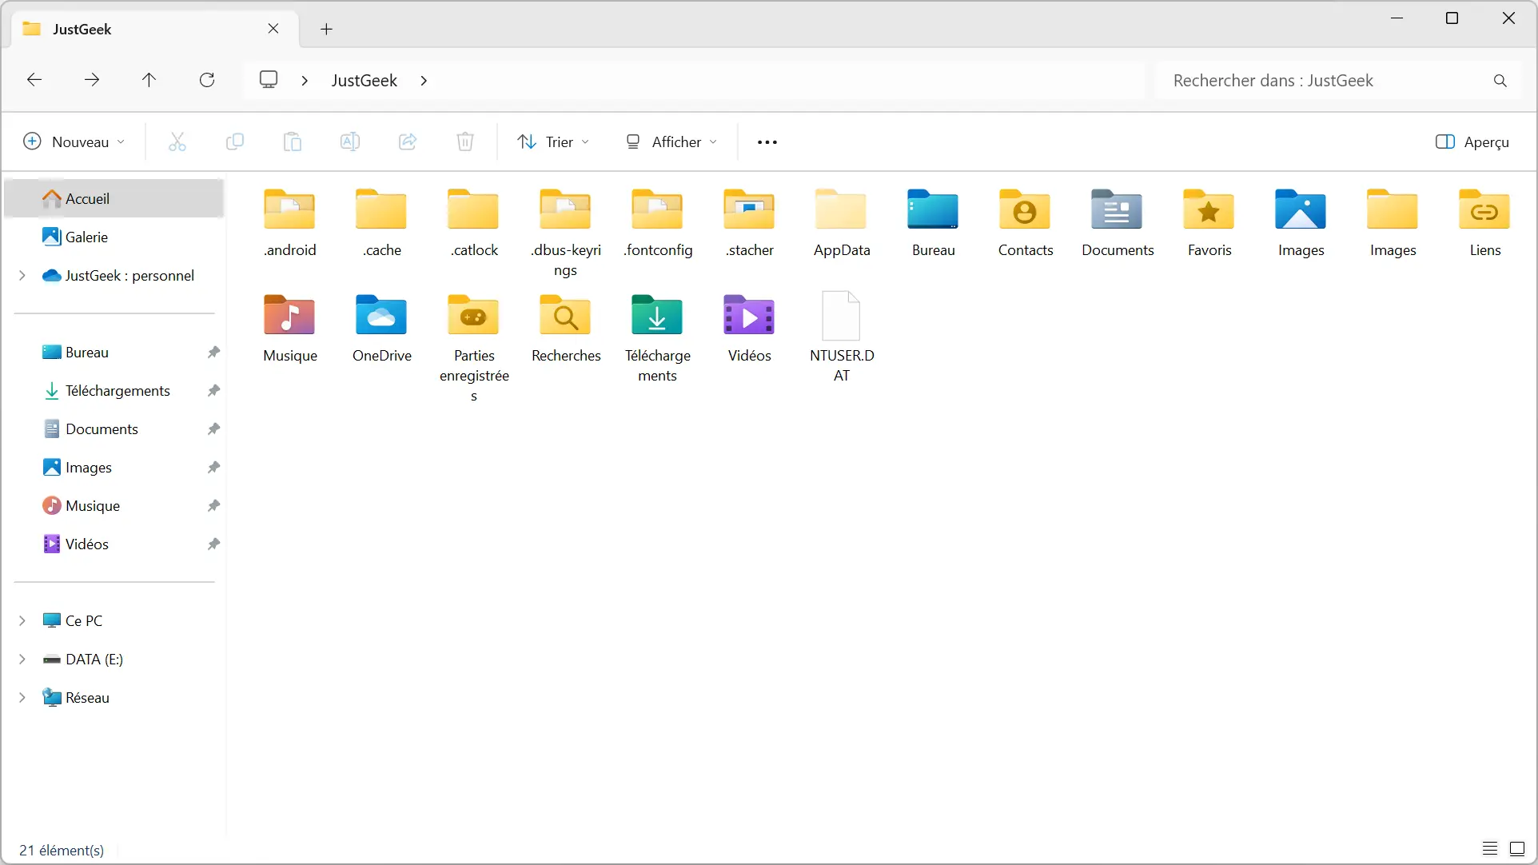This screenshot has height=865, width=1538.
Task: Expand JustGeek : personnel tree node
Action: click(22, 276)
